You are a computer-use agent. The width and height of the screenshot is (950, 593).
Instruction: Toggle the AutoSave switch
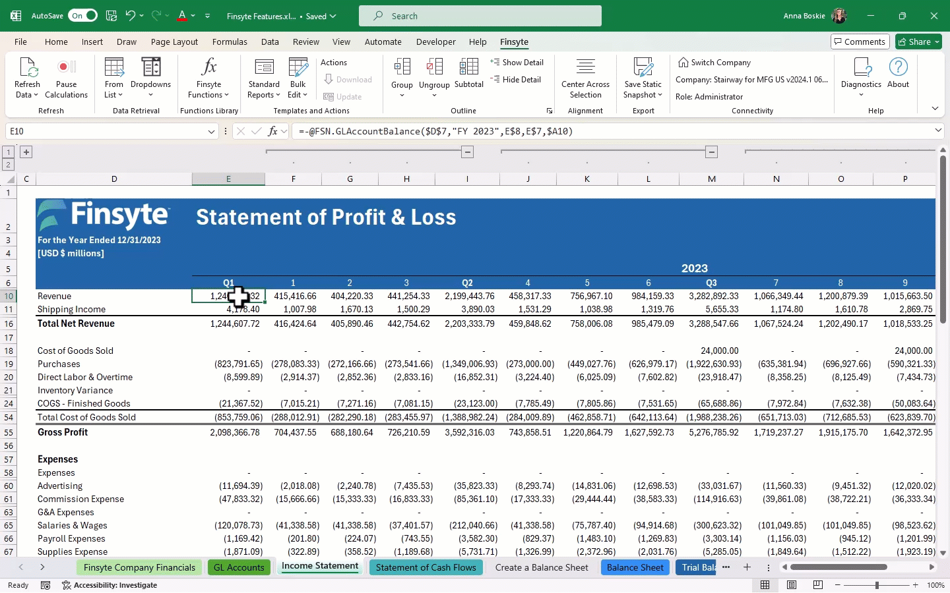click(82, 16)
